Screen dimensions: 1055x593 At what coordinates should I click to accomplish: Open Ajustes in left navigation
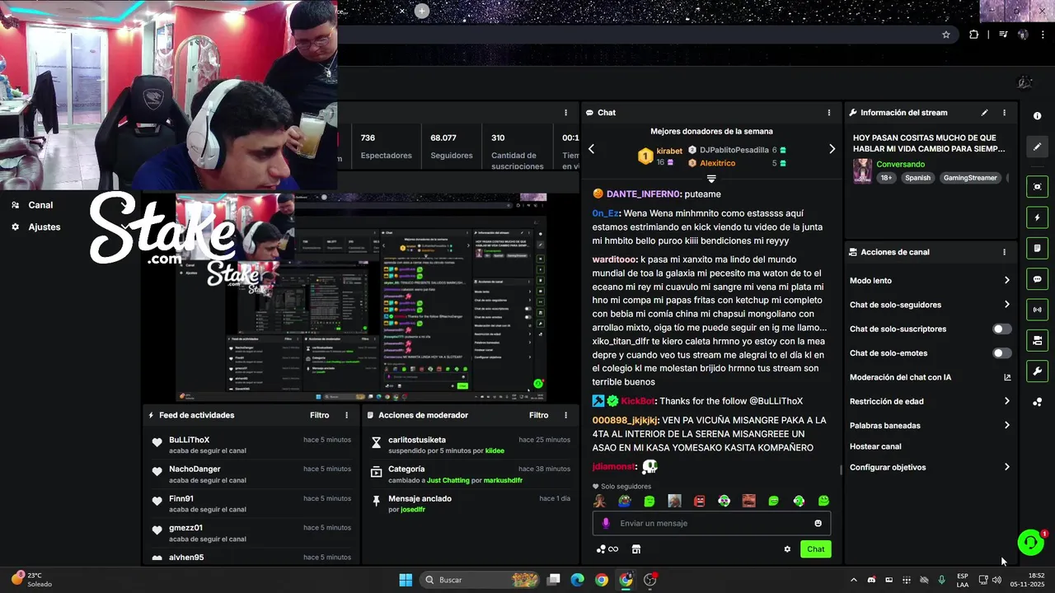[x=44, y=226]
